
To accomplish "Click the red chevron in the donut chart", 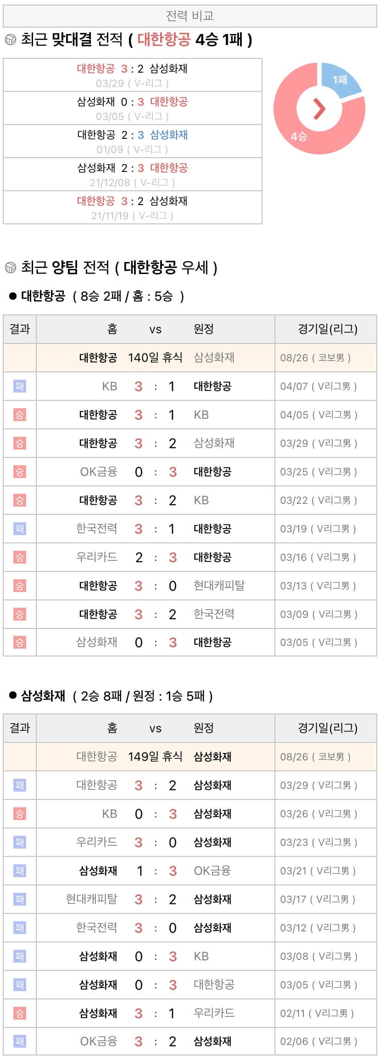I will pyautogui.click(x=319, y=108).
